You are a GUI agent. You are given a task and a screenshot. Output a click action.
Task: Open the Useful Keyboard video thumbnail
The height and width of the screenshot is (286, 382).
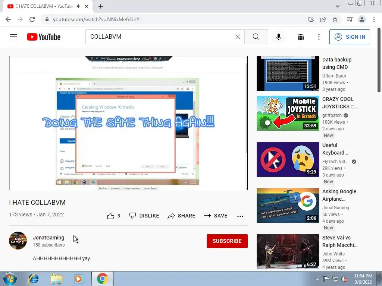pos(288,159)
